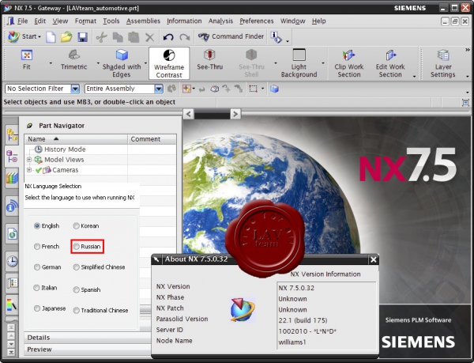Open the View menu
Screen dimensions: 474x363
tap(60, 21)
